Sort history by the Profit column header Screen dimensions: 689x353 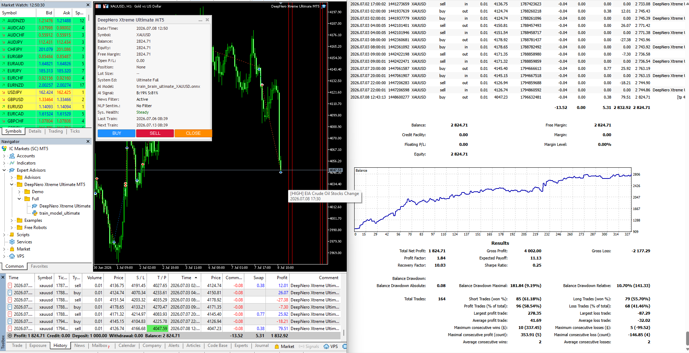coord(277,277)
